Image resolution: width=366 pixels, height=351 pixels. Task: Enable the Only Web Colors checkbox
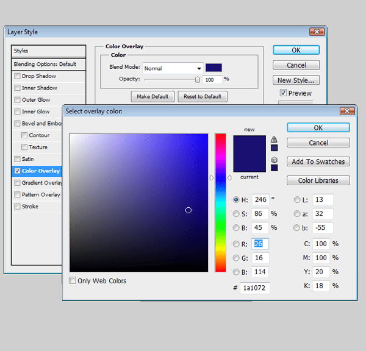[x=73, y=280]
